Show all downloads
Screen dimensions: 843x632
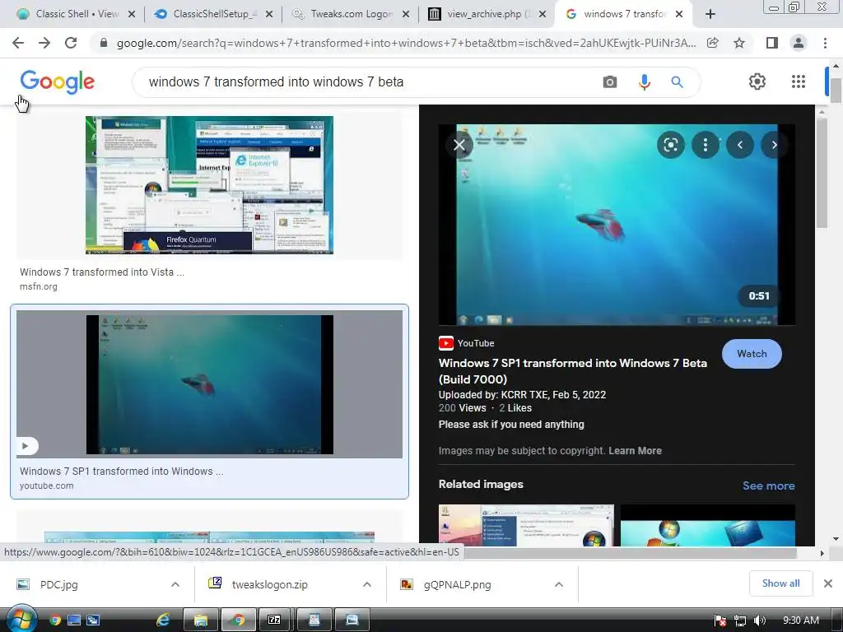pos(780,583)
